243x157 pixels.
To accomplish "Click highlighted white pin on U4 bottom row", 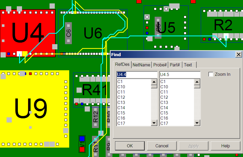I will tap(19, 54).
